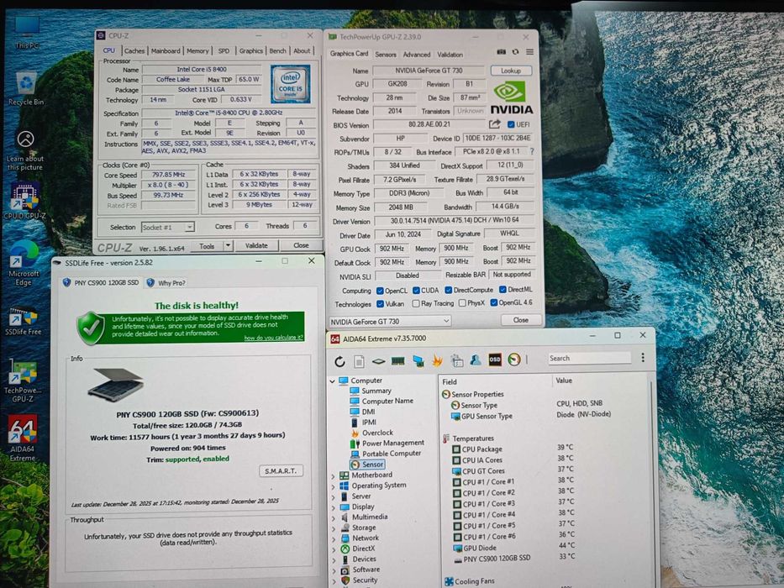Screen dimensions: 784x588
Task: Click GPU-Z BIOS export share icon
Action: point(494,124)
